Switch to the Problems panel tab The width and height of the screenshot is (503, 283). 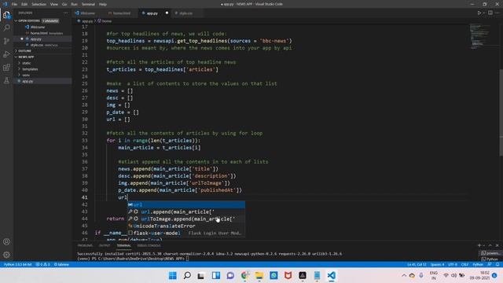85,245
